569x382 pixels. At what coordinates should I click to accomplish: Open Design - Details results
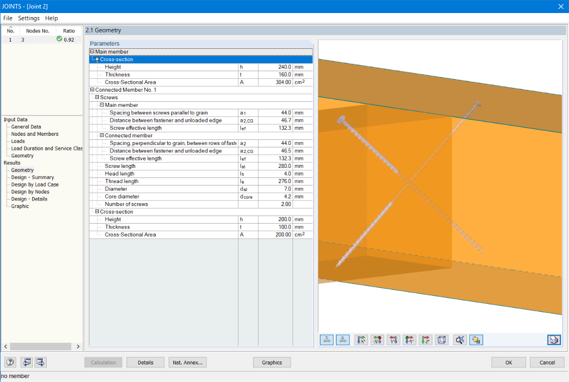click(x=30, y=199)
